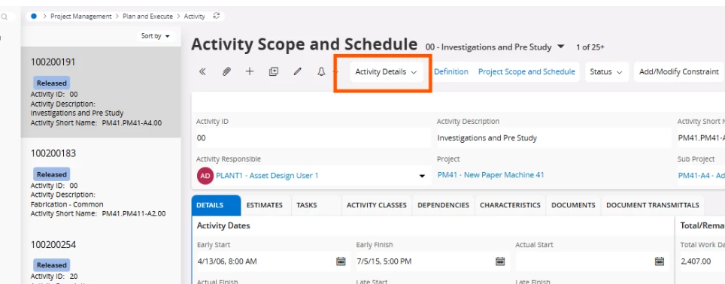Click the PM41.PM411-A2.00 short name text
Screen dimensions: 725x284
tap(134, 214)
